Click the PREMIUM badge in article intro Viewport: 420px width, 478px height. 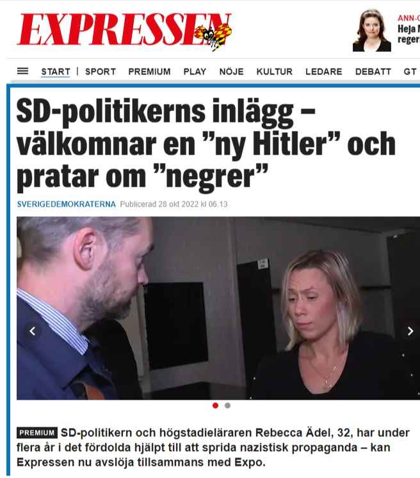tap(37, 433)
